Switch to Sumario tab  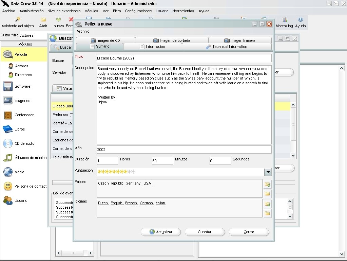tap(100, 46)
